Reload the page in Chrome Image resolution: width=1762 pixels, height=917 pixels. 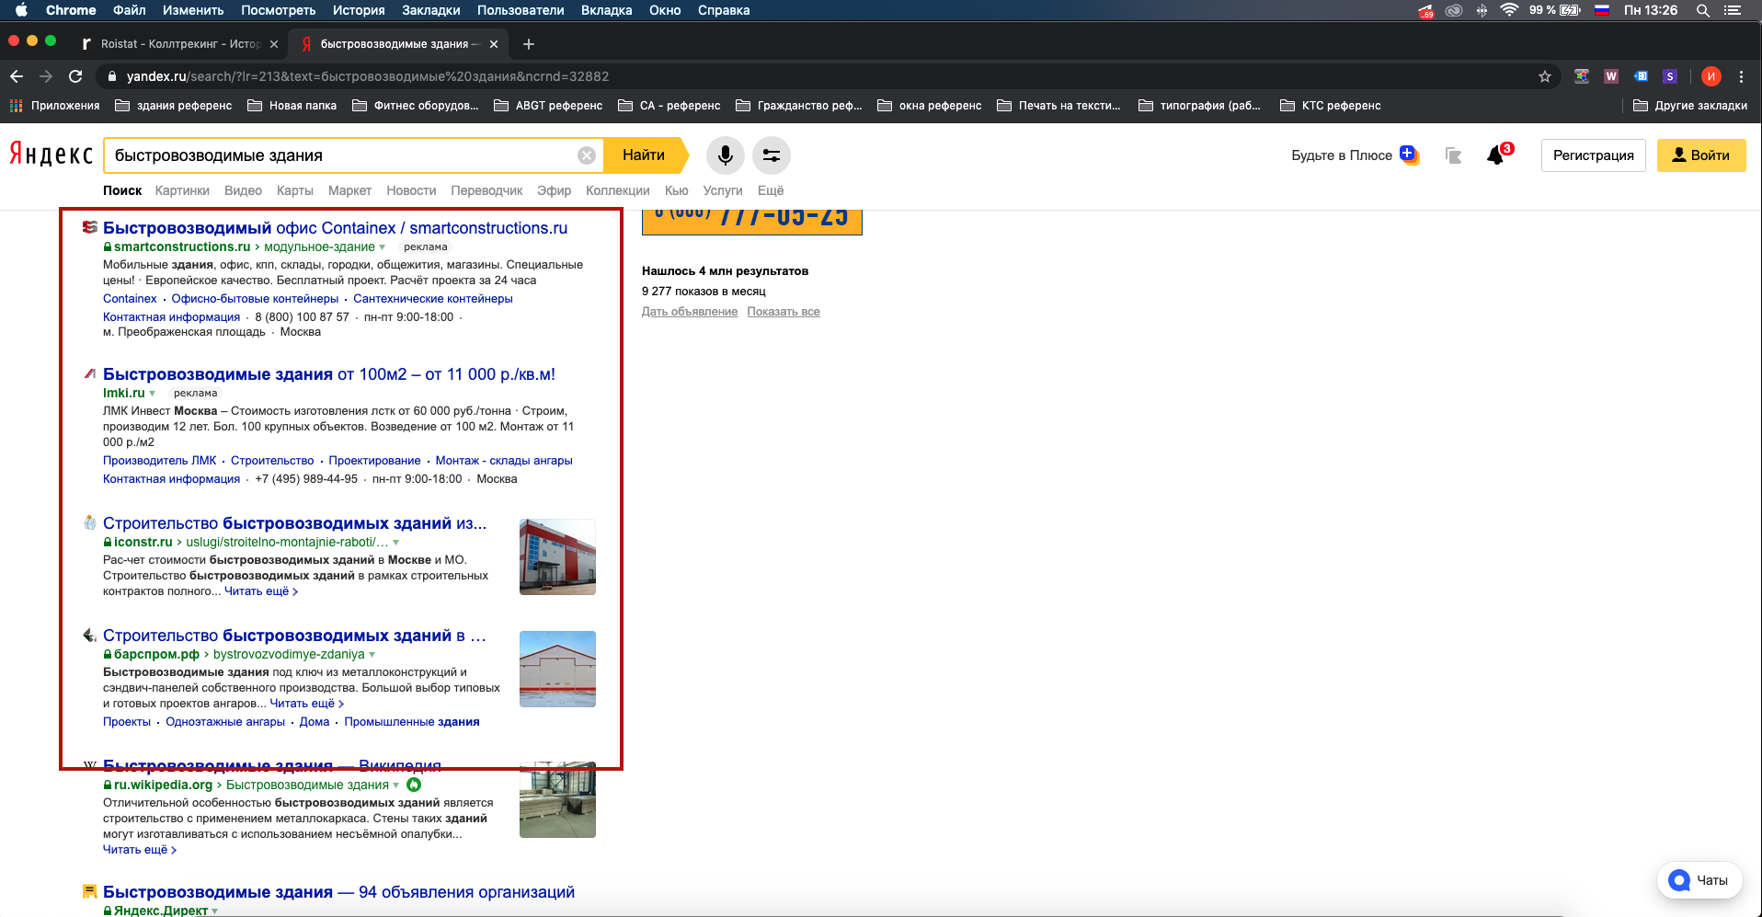click(75, 76)
